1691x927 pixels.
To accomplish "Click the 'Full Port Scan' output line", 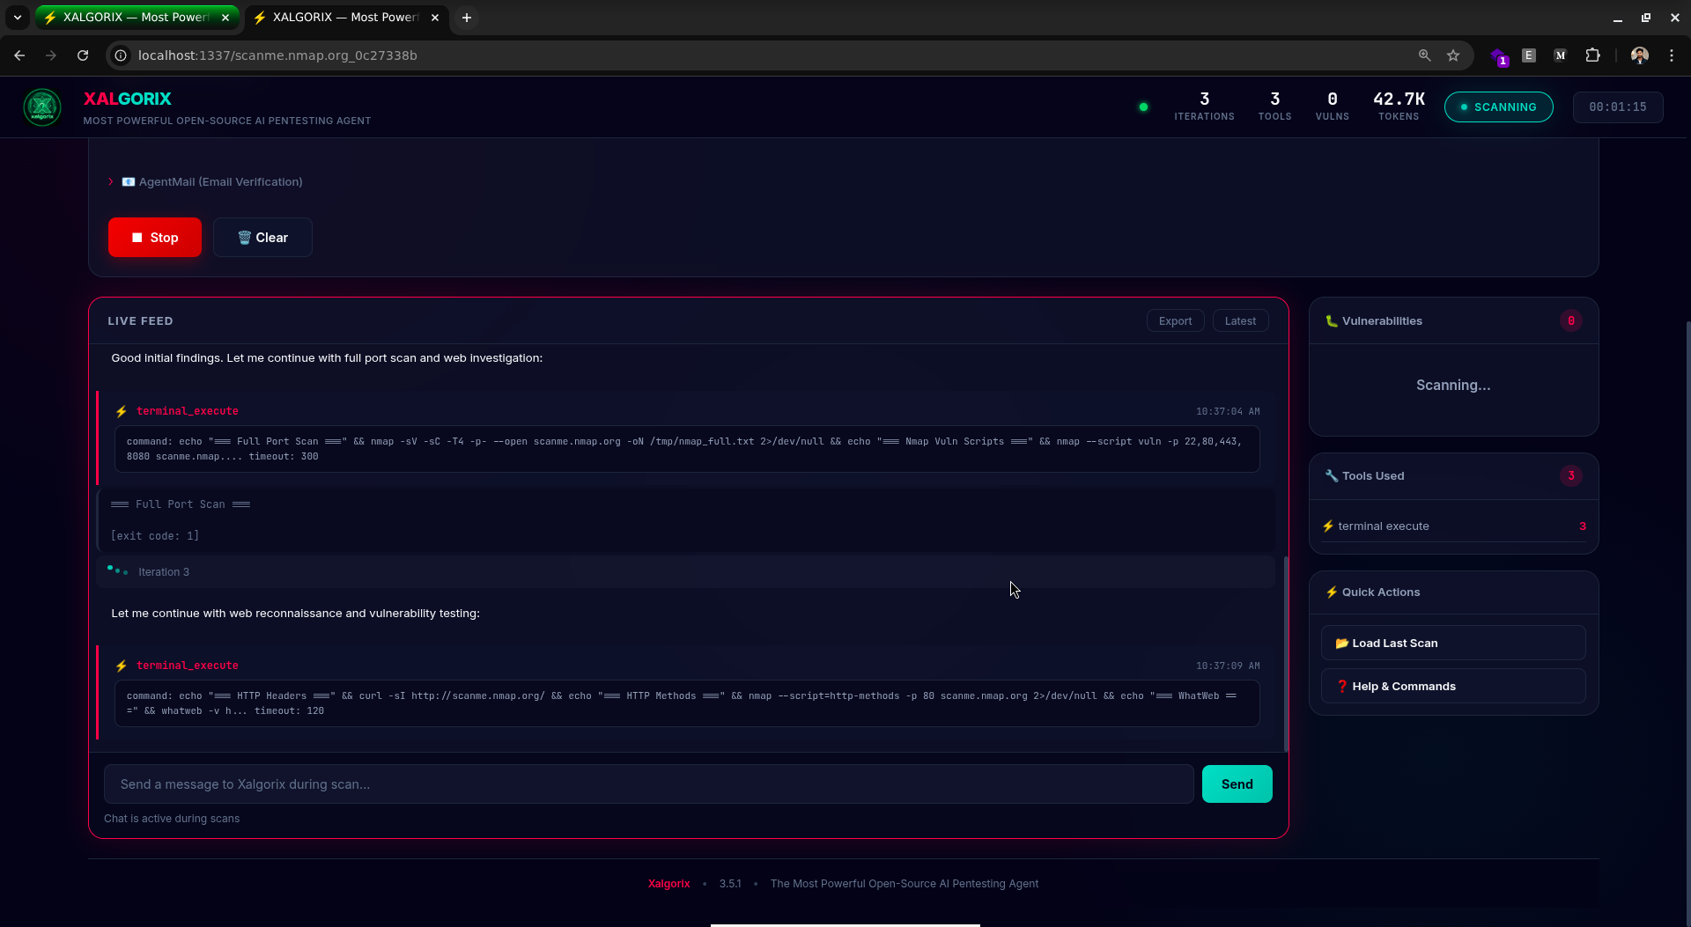I will [x=181, y=504].
